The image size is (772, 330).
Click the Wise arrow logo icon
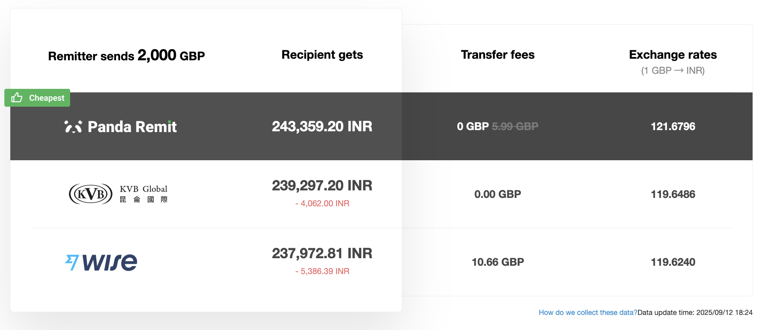click(x=72, y=261)
